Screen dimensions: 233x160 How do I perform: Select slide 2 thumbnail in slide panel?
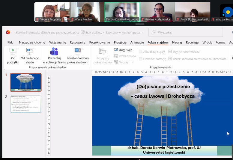click(26, 104)
